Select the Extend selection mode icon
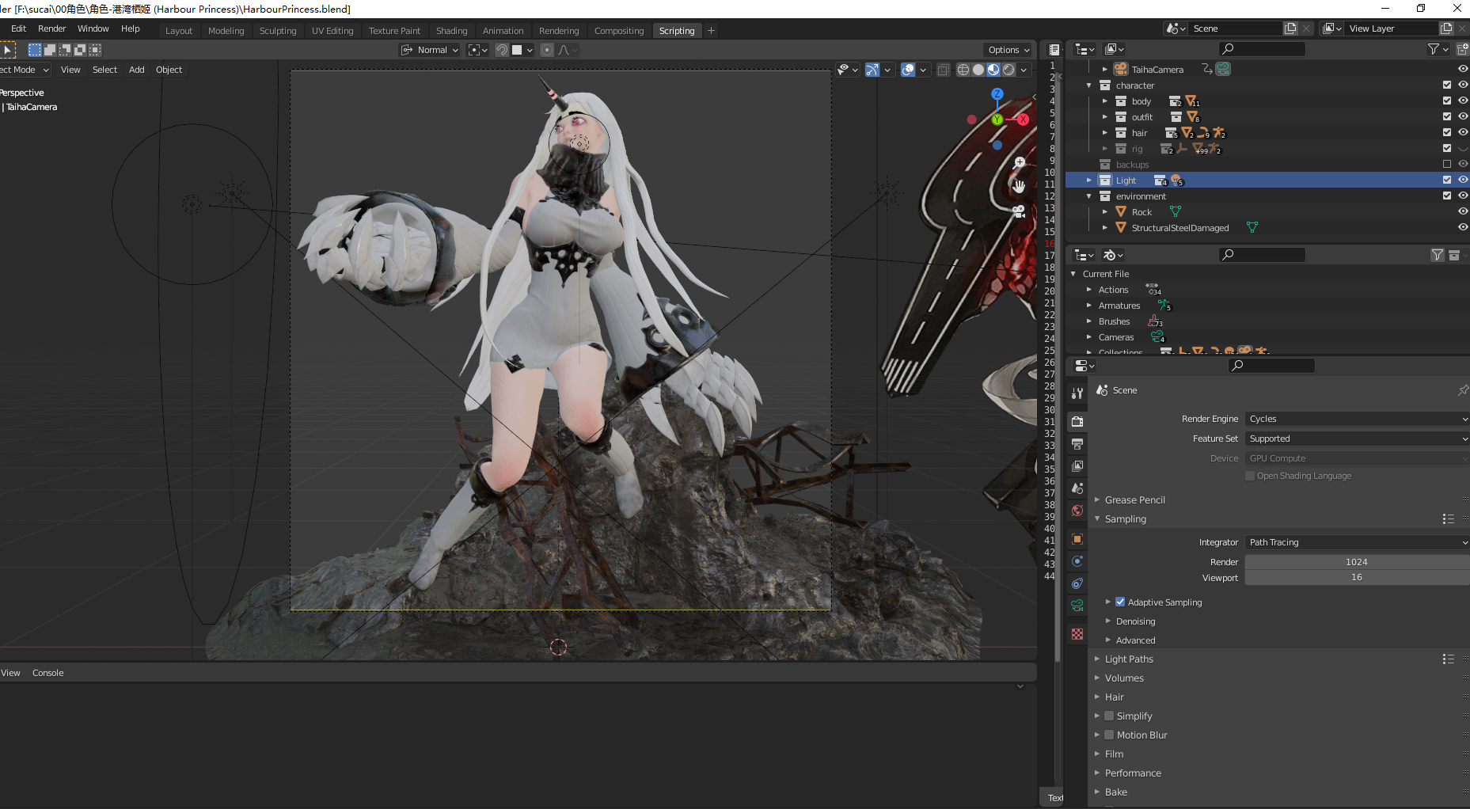Image resolution: width=1470 pixels, height=809 pixels. coord(50,50)
